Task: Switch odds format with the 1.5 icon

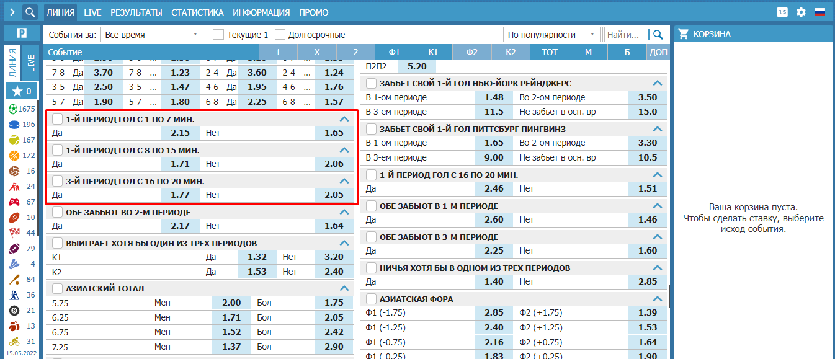Action: pos(782,12)
